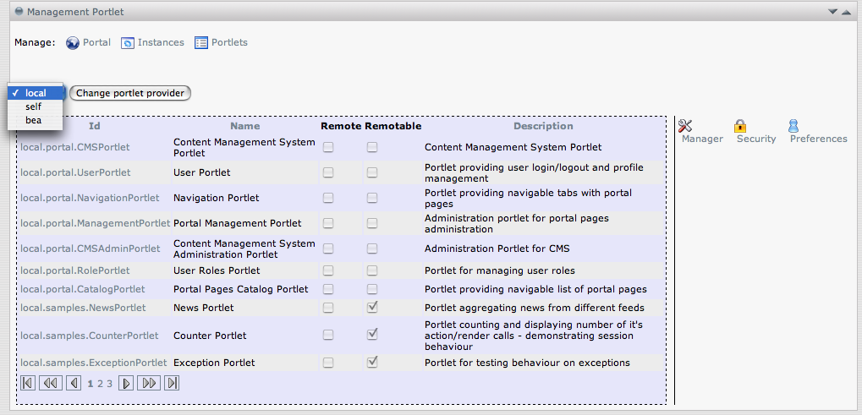This screenshot has width=862, height=415.
Task: Click the Preferences user icon
Action: [793, 126]
